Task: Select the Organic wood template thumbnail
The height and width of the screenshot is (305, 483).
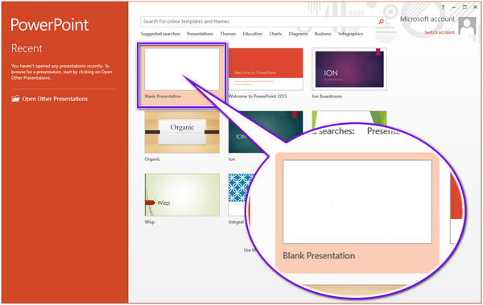Action: pyautogui.click(x=182, y=132)
